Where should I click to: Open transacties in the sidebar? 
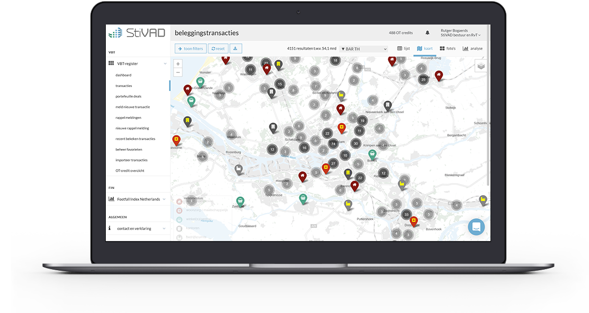coord(124,86)
